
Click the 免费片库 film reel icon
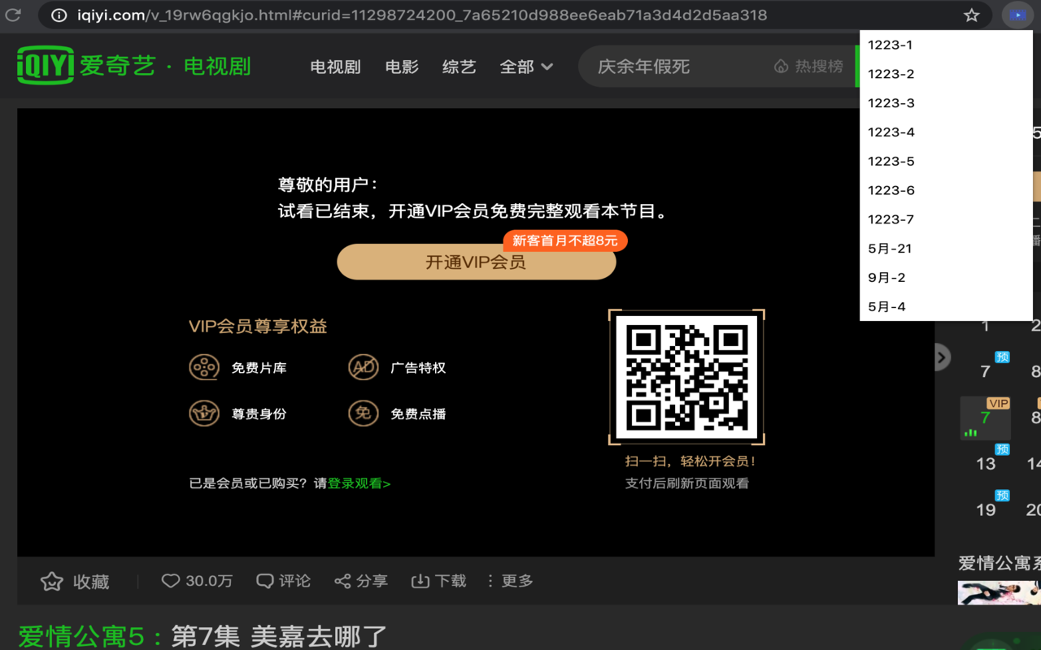point(204,367)
